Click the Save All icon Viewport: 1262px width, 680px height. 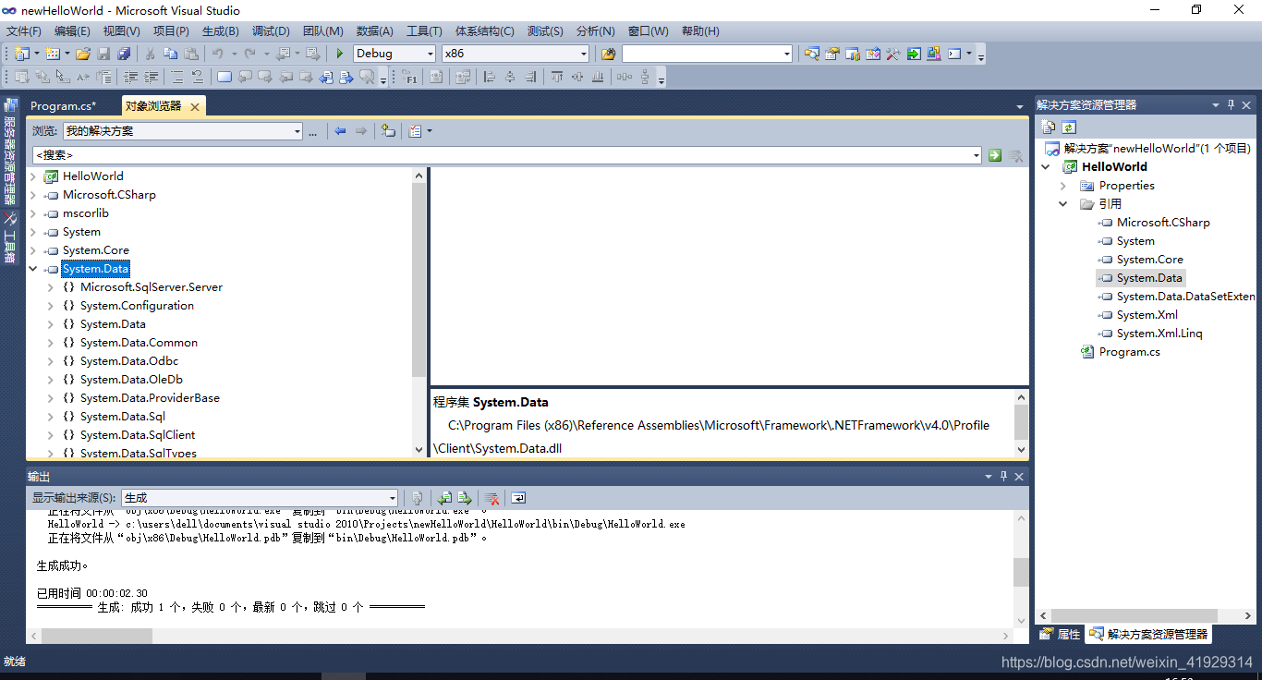(x=124, y=54)
